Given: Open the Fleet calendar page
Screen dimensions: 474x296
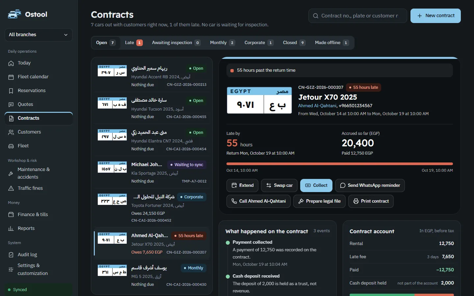Looking at the screenshot, I should pos(39,77).
